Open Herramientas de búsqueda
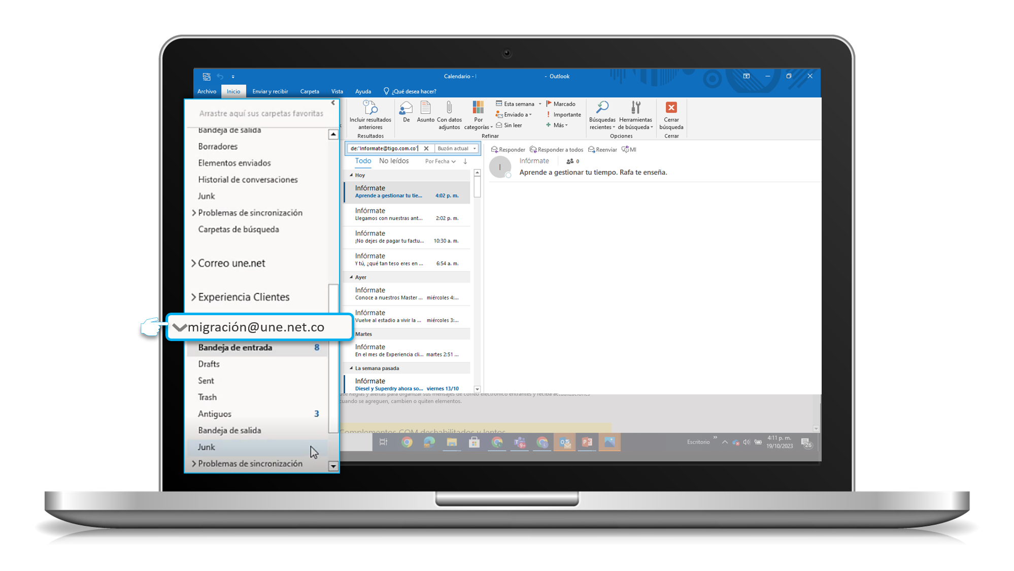 [635, 115]
